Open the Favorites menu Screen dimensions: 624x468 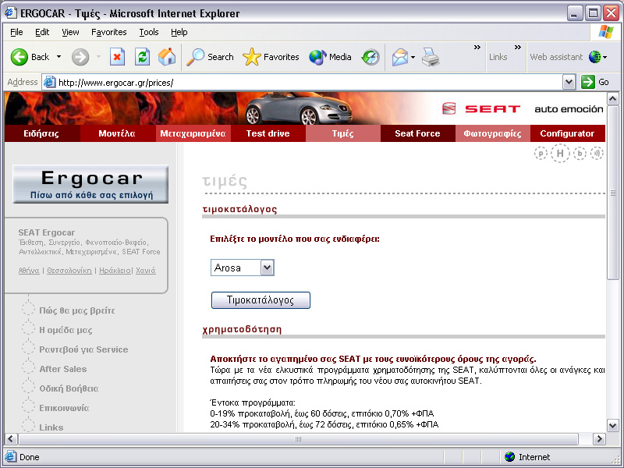tap(108, 32)
